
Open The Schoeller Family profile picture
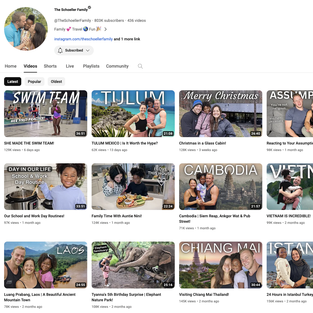tap(26, 29)
